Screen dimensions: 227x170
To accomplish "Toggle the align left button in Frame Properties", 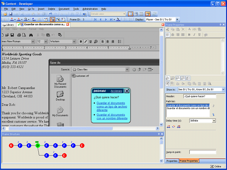I will point(168,35).
